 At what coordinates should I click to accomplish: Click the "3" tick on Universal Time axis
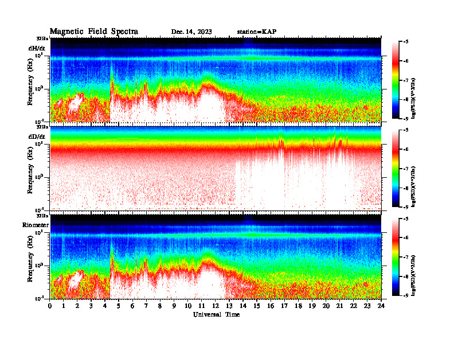click(91, 306)
